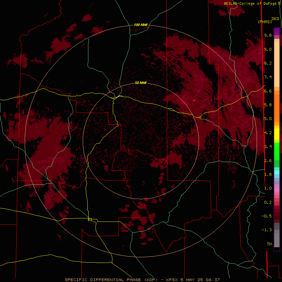Screen dimensions: 282x282
Task: Click the 2.6 legend value
Action: [x=268, y=161]
